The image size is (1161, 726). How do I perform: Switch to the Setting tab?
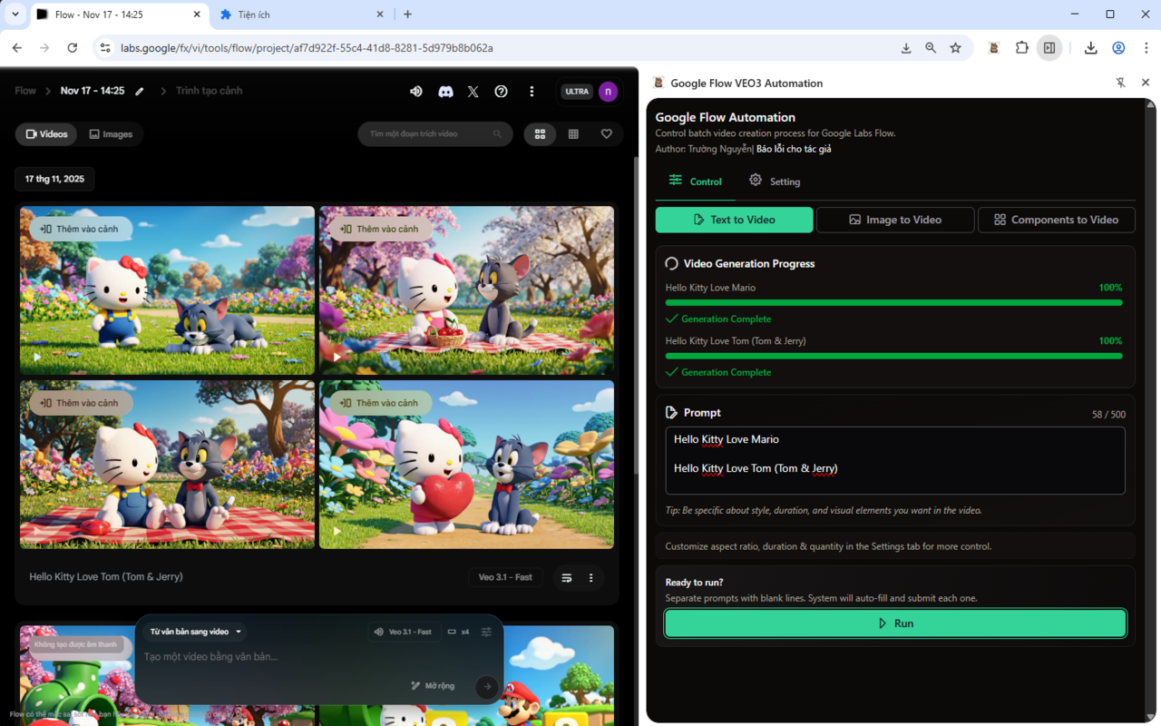click(775, 181)
